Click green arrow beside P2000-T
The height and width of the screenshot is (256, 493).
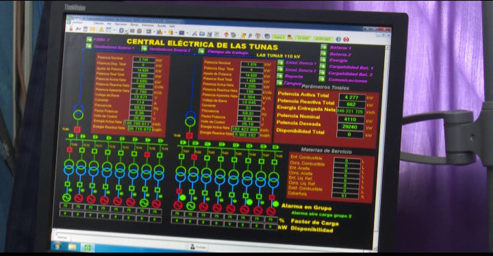click(89, 40)
